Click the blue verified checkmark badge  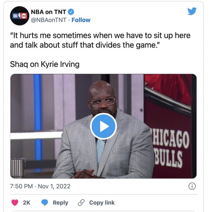point(71,12)
